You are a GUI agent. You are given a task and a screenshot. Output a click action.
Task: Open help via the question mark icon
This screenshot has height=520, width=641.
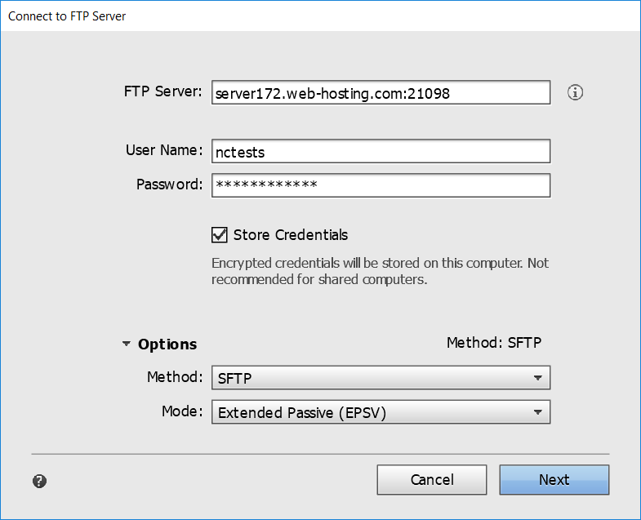[40, 481]
